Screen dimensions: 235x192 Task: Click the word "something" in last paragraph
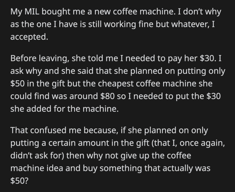[x=121, y=169]
